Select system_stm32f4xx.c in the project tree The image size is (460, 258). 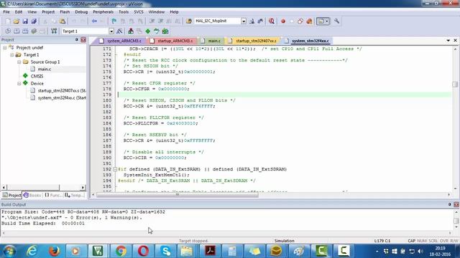pyautogui.click(x=58, y=97)
